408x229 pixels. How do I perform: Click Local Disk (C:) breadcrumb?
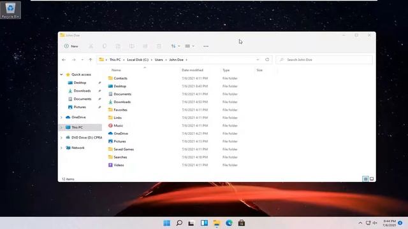(x=138, y=60)
